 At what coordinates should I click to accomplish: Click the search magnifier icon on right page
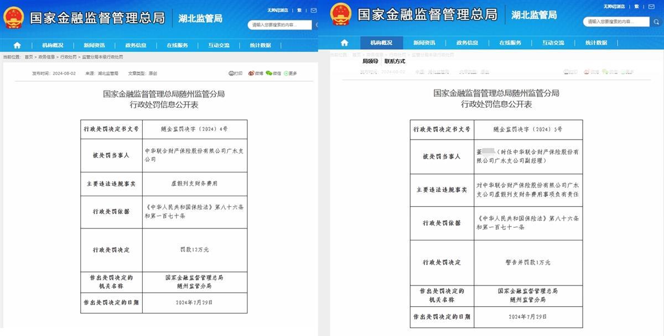[655, 22]
